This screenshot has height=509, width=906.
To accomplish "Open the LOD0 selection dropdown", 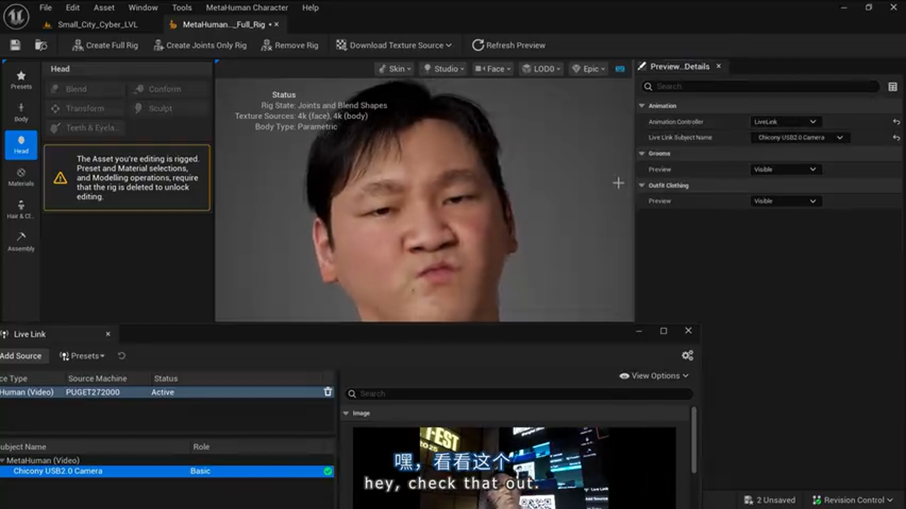I will coord(541,69).
